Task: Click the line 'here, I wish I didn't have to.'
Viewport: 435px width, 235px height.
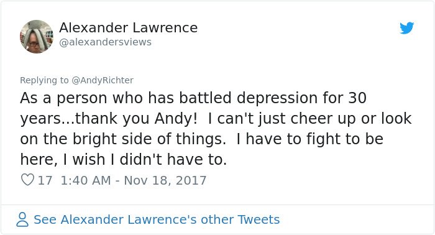Action: pyautogui.click(x=124, y=160)
